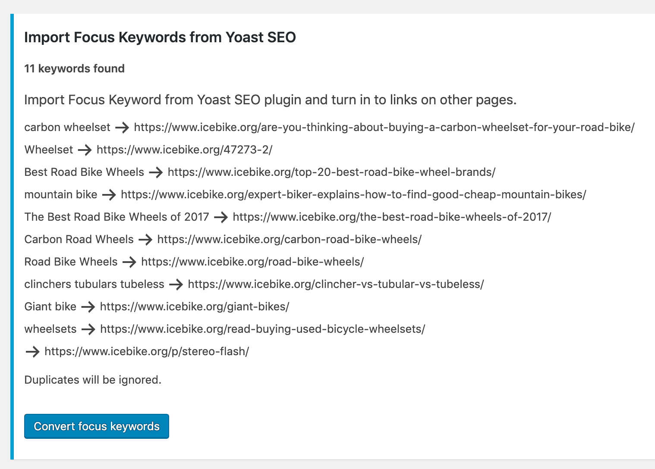Select the 'carbon wheelset' keyword text

67,127
